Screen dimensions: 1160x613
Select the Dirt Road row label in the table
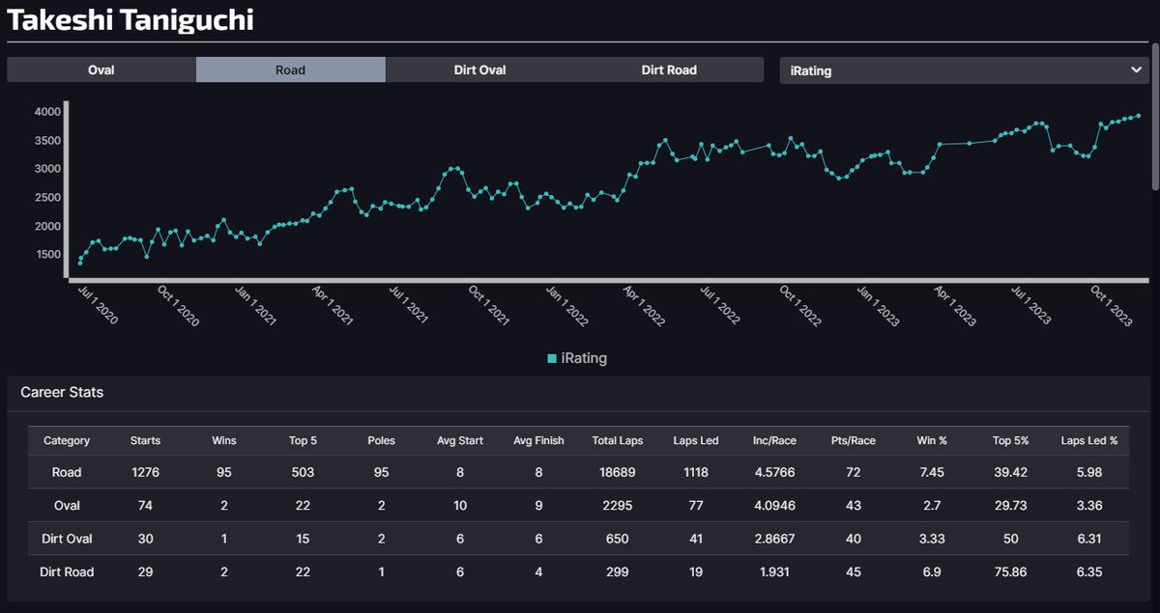67,571
